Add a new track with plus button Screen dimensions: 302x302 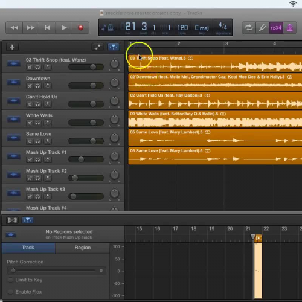point(12,47)
